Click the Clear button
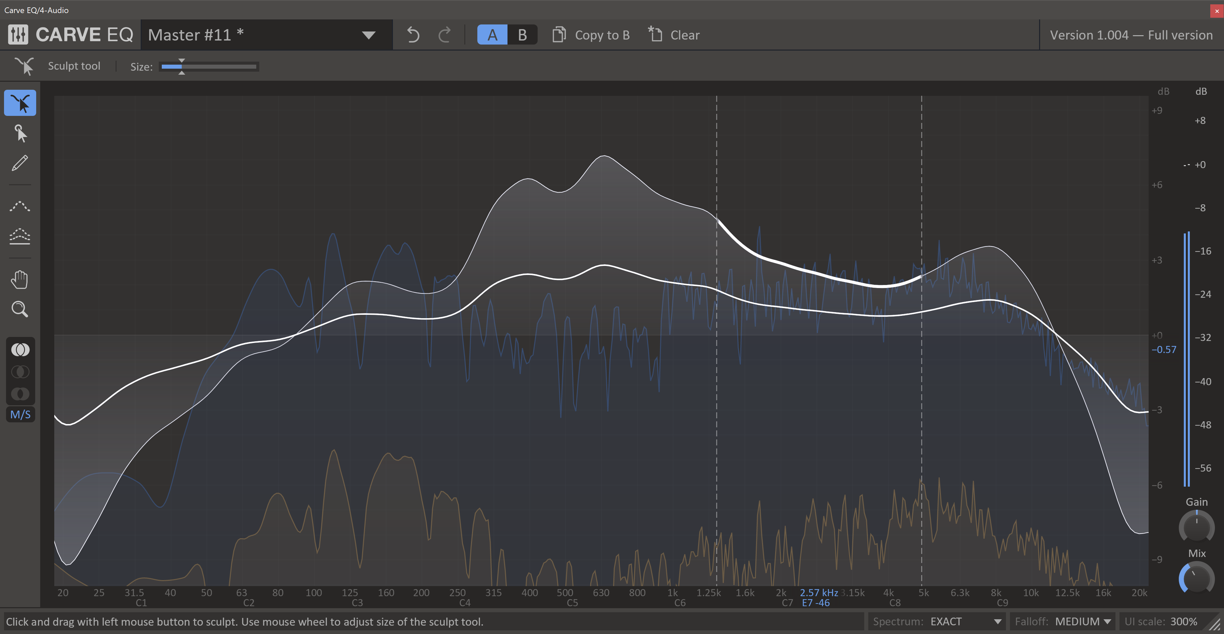Screen dimensions: 1224x634 (673, 34)
